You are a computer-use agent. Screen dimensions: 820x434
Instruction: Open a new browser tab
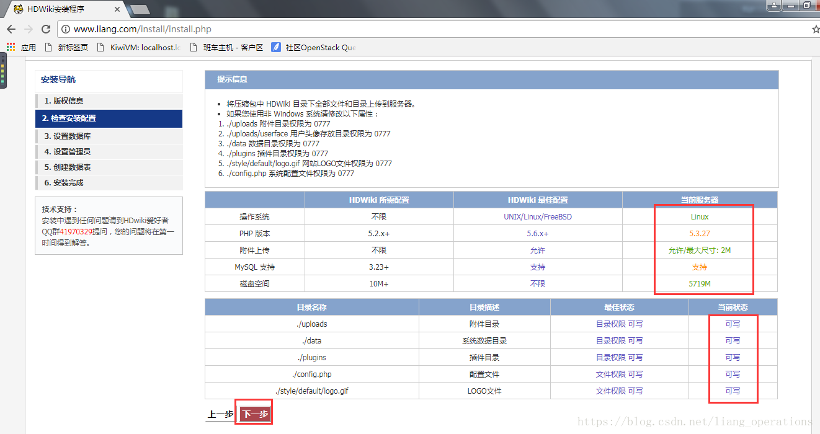click(x=140, y=9)
